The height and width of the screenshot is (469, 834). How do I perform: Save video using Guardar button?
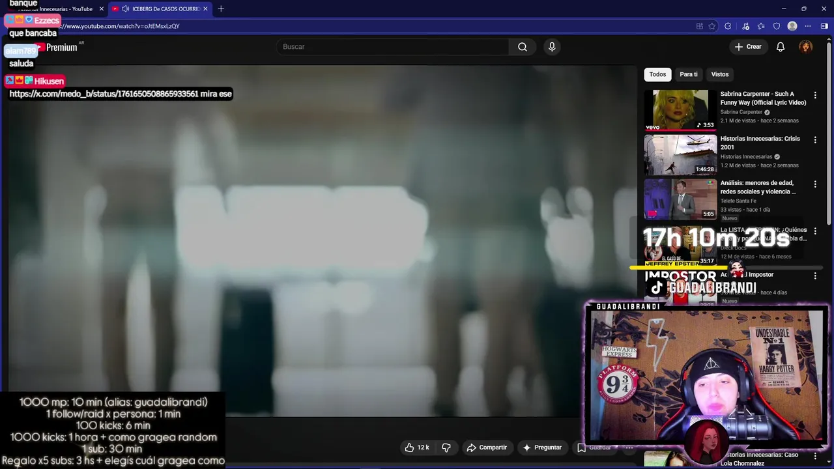pos(594,448)
